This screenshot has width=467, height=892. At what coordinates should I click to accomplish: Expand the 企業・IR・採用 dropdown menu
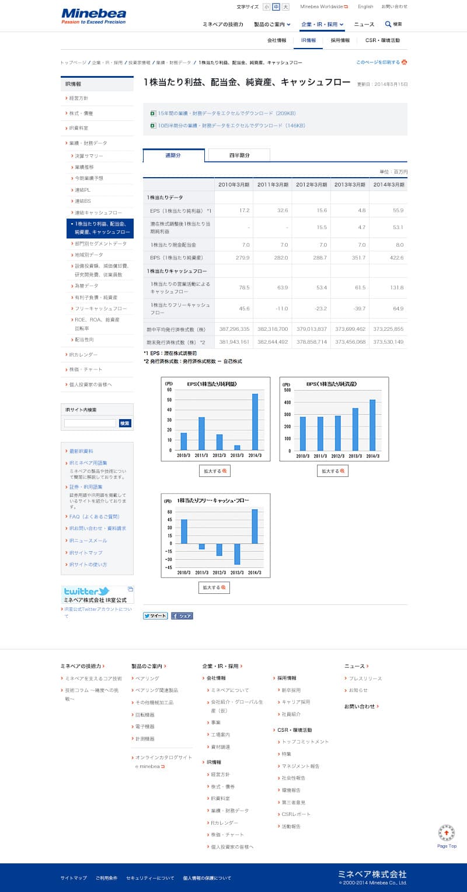tap(322, 25)
